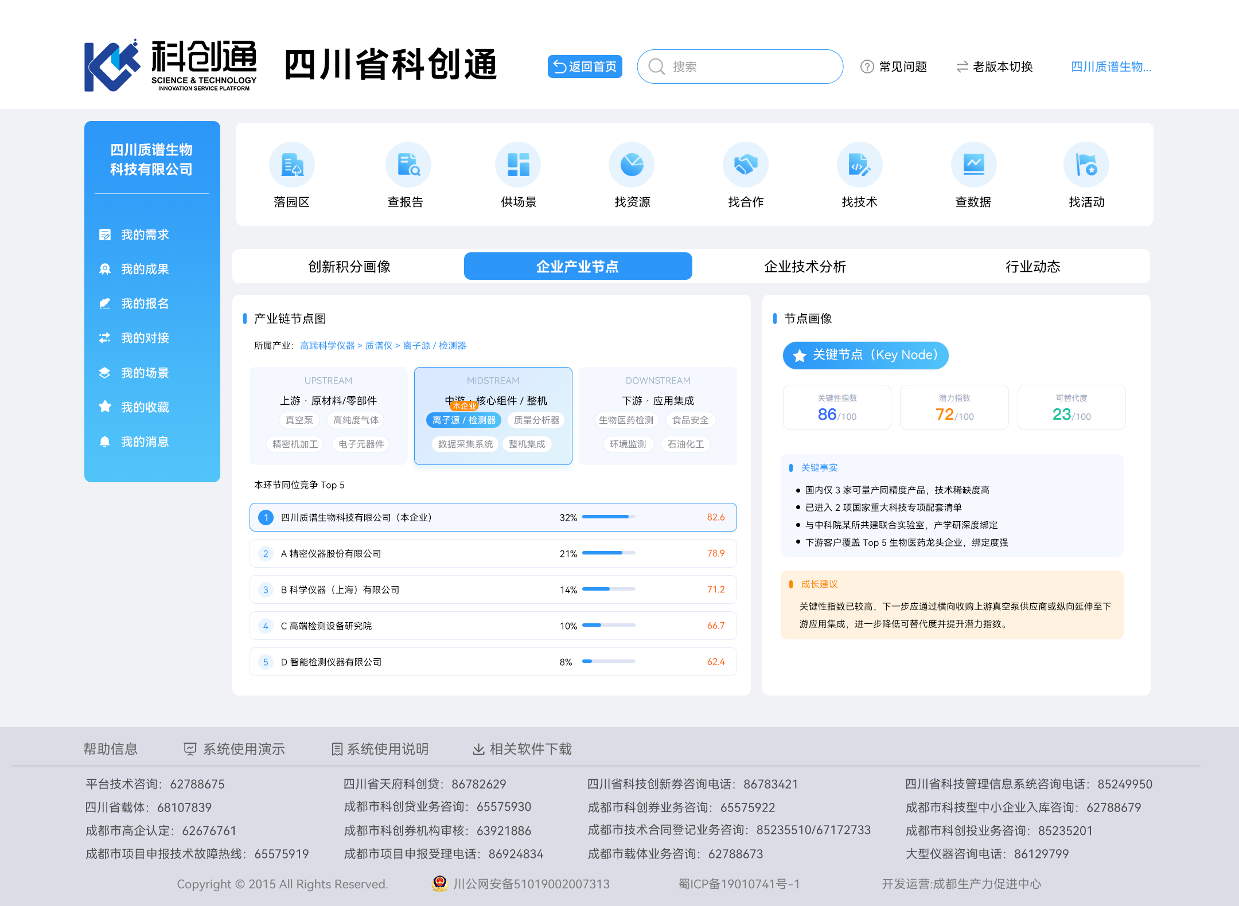Image resolution: width=1239 pixels, height=906 pixels.
Task: Click the 我的报名 sidebar icon
Action: tap(105, 303)
